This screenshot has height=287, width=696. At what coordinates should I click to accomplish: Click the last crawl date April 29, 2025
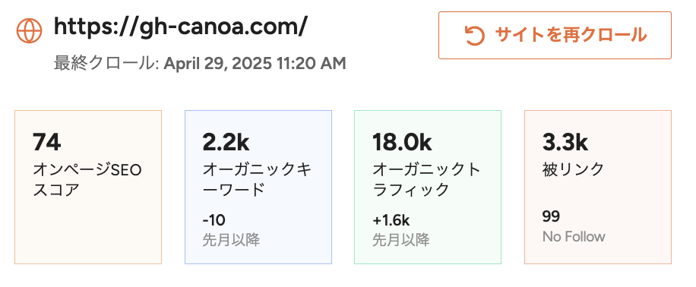click(218, 63)
